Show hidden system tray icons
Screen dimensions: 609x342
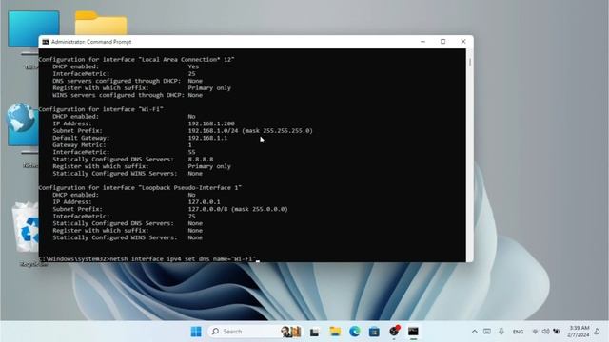pyautogui.click(x=474, y=332)
